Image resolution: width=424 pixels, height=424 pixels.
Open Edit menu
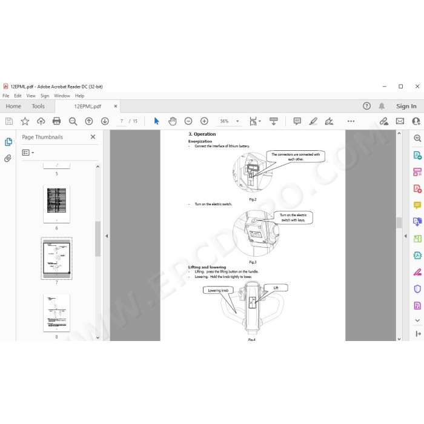(x=18, y=96)
